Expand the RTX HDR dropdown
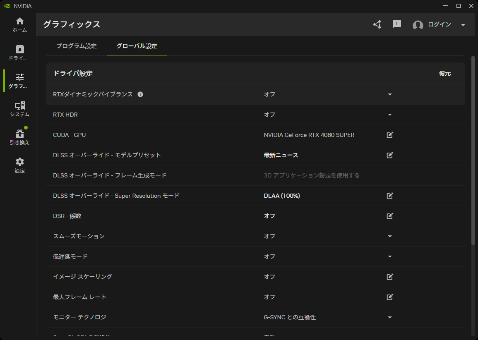 [x=389, y=115]
